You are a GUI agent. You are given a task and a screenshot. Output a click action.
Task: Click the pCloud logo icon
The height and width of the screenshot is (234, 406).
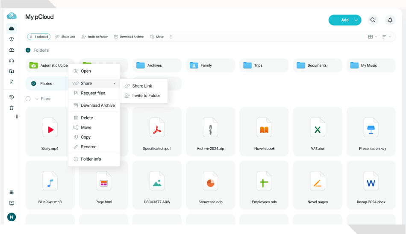tap(12, 16)
